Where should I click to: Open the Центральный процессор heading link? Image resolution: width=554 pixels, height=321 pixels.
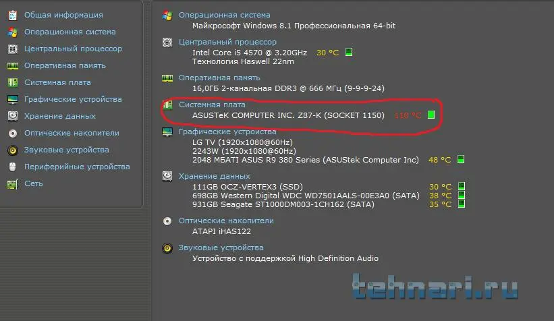227,42
